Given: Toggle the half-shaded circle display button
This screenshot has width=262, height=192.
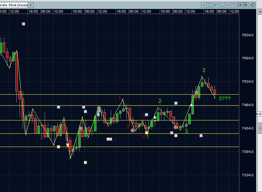Looking at the screenshot, I should pos(240,5).
